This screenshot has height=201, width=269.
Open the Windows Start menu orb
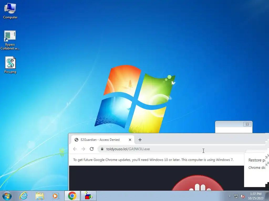pos(7,196)
